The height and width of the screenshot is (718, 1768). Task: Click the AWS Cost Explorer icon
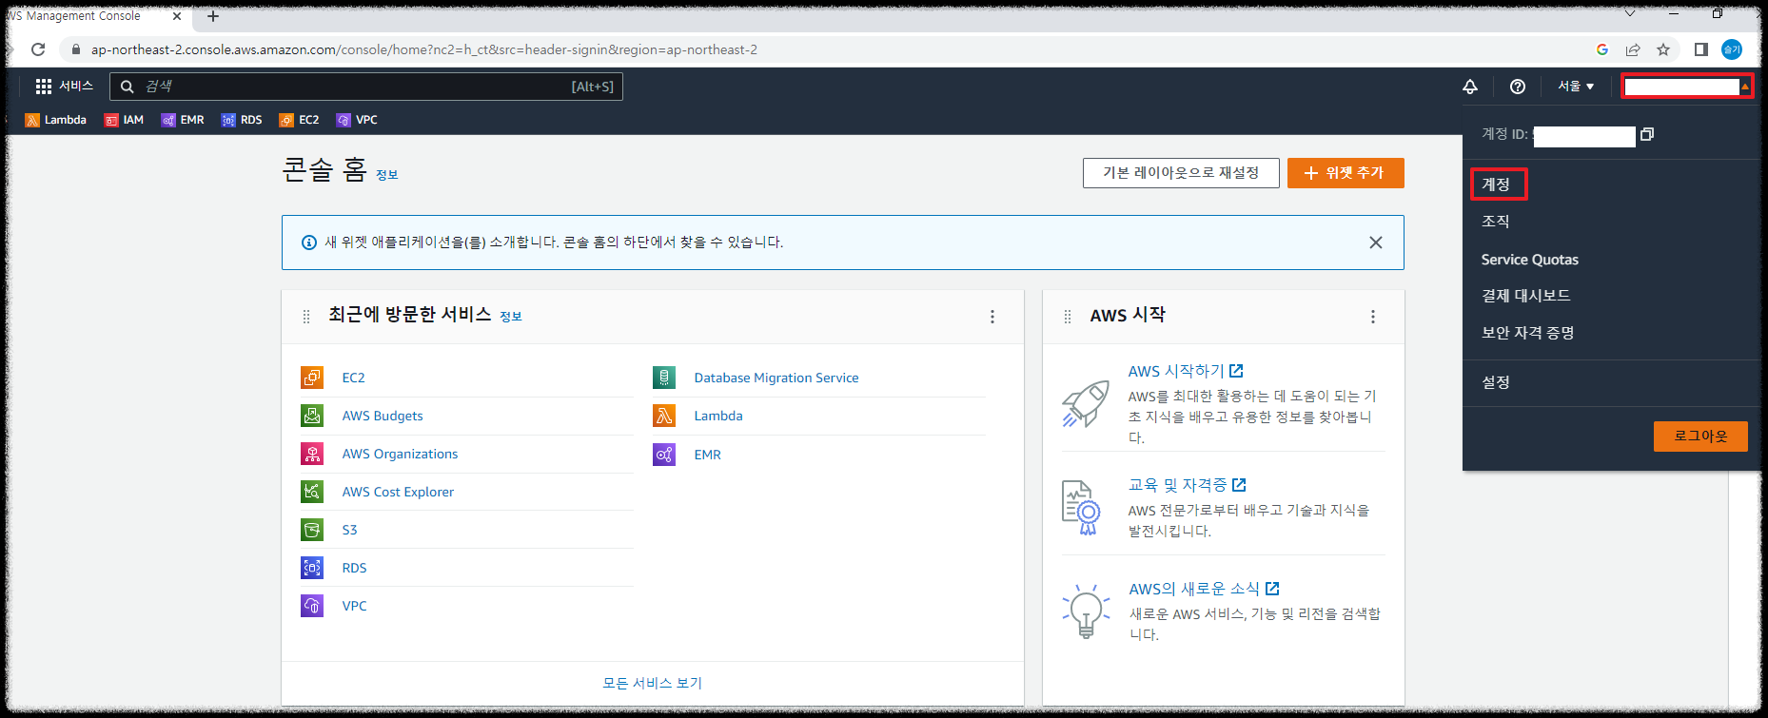point(312,492)
